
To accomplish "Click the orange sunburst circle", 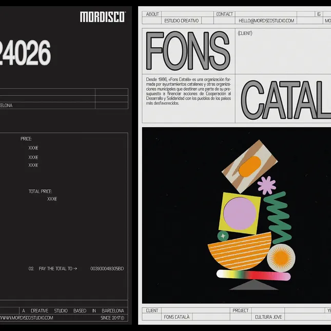I will (x=281, y=258).
